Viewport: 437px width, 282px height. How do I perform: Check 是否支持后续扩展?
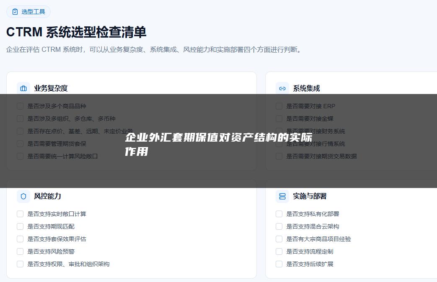click(x=279, y=264)
